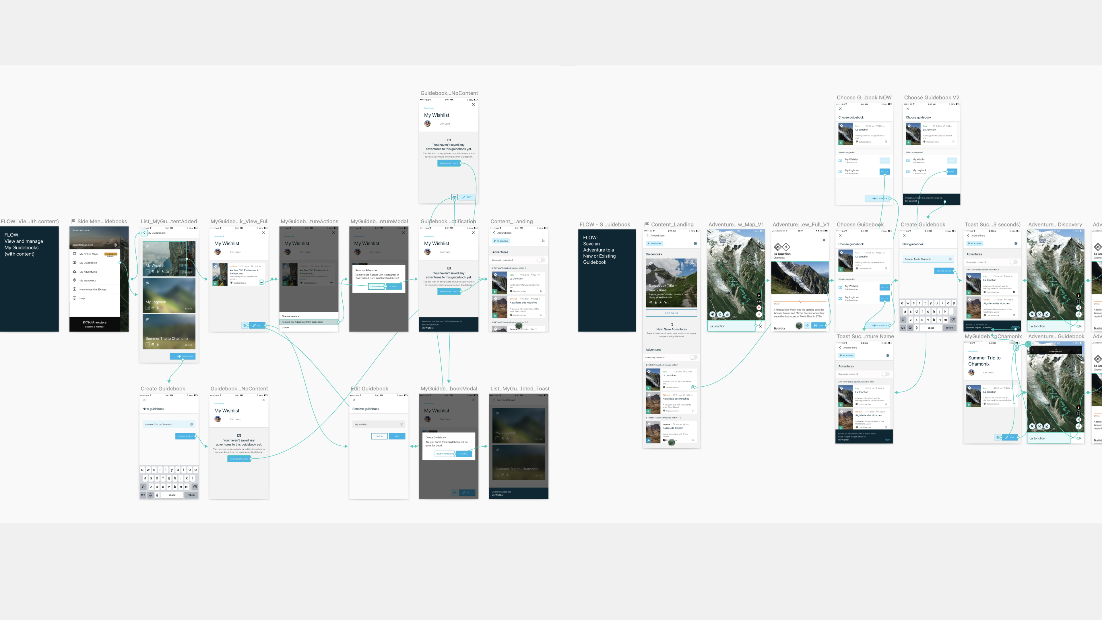Toggle eye icon on My Logbook card in List_MyGu...tentAdded
The height and width of the screenshot is (620, 1102).
(148, 282)
